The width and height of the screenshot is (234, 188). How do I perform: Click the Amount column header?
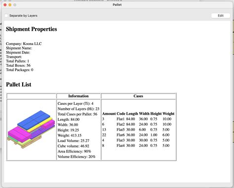click(x=109, y=114)
